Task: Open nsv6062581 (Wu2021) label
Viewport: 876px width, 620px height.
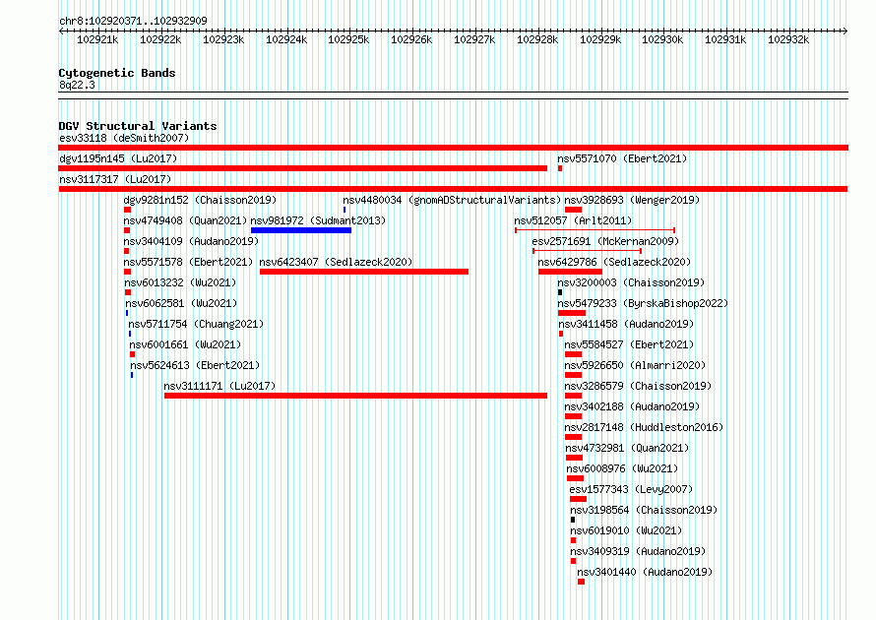Action: click(181, 303)
